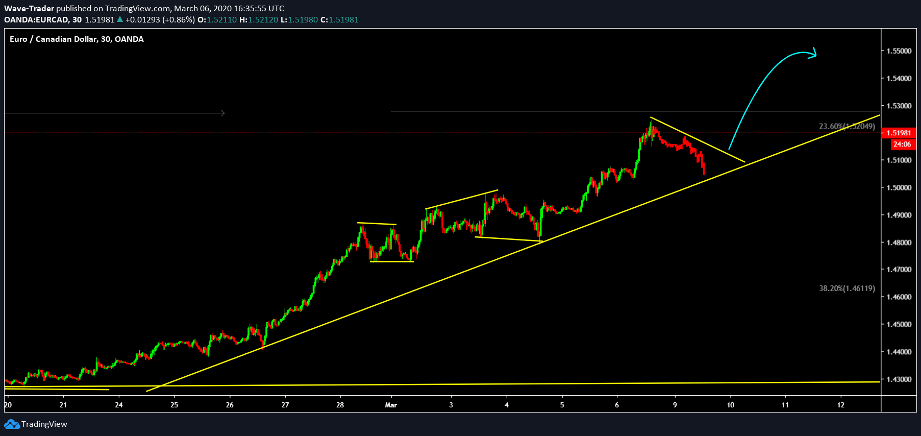
Task: Click the 1.50000 price axis label
Action: 899,187
